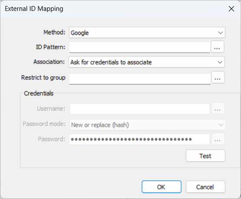The height and width of the screenshot is (199, 241).
Task: Click the Credentials group label
Action: pos(39,93)
